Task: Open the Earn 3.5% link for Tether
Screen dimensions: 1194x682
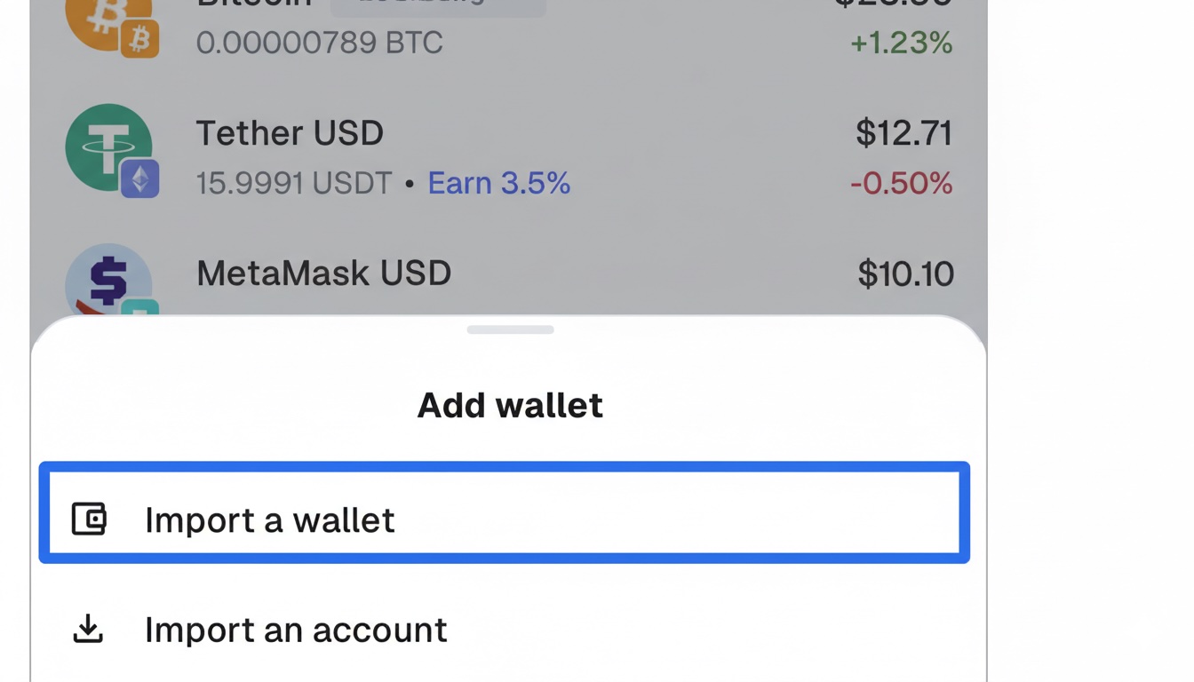Action: click(498, 183)
